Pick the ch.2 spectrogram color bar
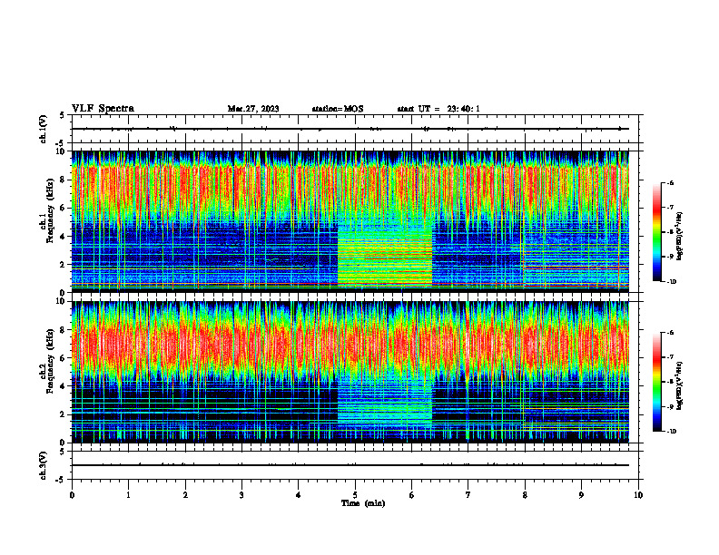The height and width of the screenshot is (555, 719). pyautogui.click(x=656, y=382)
